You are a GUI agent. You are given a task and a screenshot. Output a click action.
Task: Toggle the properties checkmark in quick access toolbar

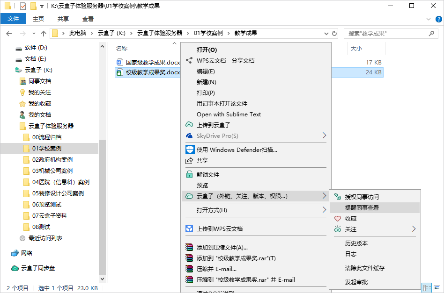point(23,6)
